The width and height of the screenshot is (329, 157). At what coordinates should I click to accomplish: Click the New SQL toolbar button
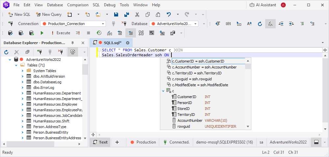coord(20,14)
